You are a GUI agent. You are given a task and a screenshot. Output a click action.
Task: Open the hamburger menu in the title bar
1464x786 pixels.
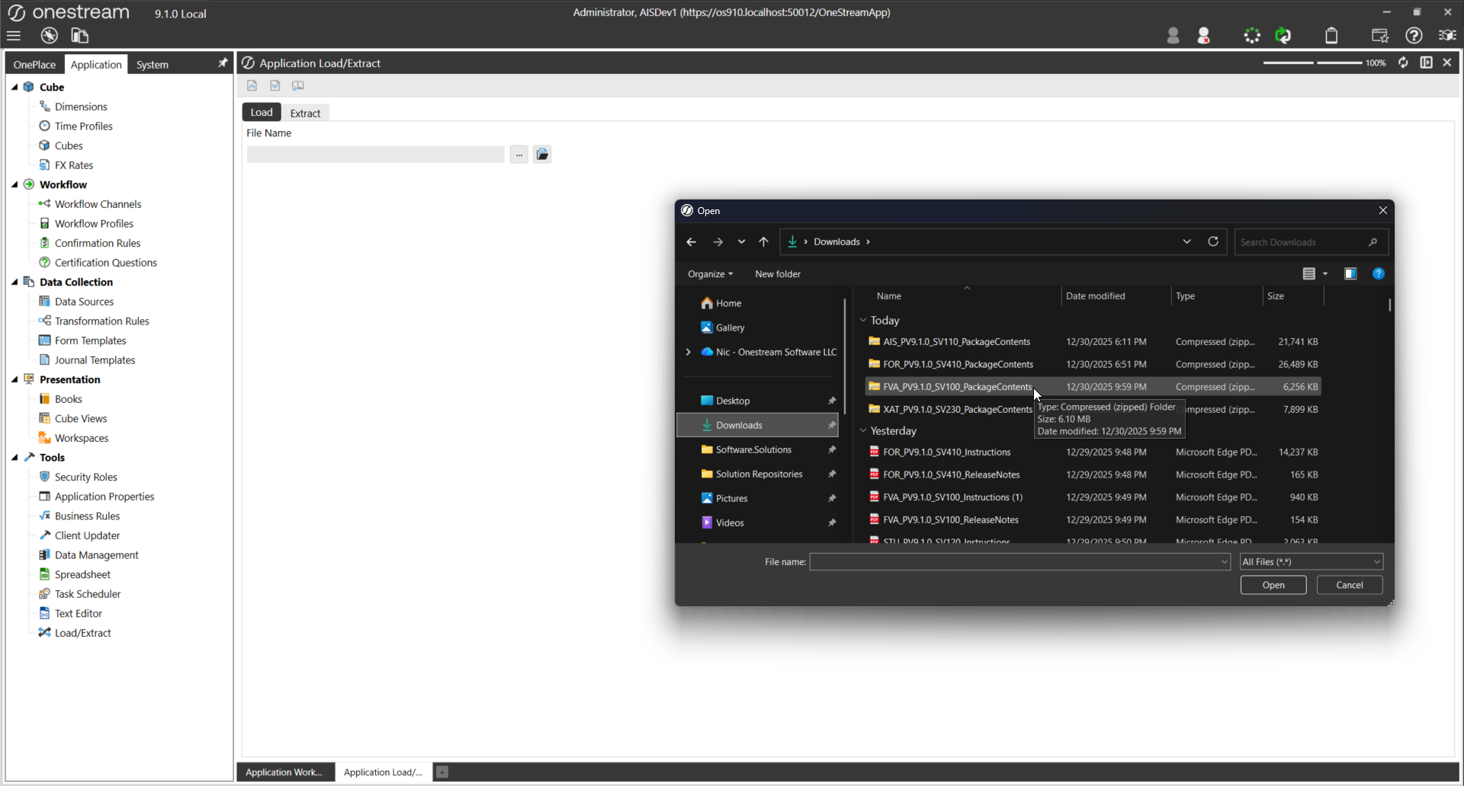14,36
